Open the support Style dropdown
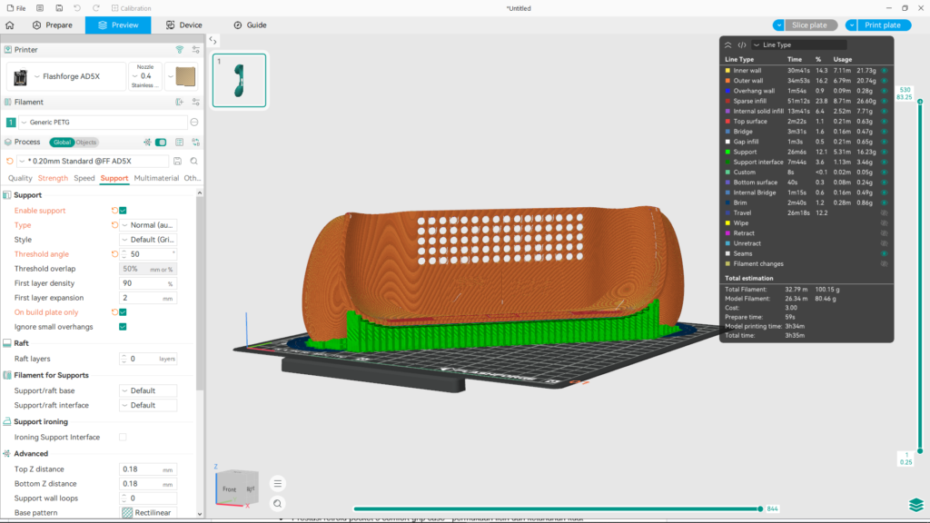The image size is (930, 523). (148, 240)
